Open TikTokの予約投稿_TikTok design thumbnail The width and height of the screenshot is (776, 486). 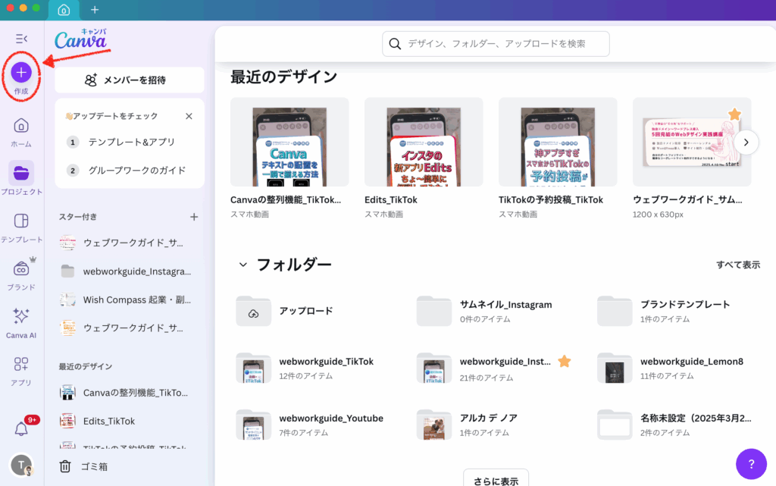tap(558, 142)
